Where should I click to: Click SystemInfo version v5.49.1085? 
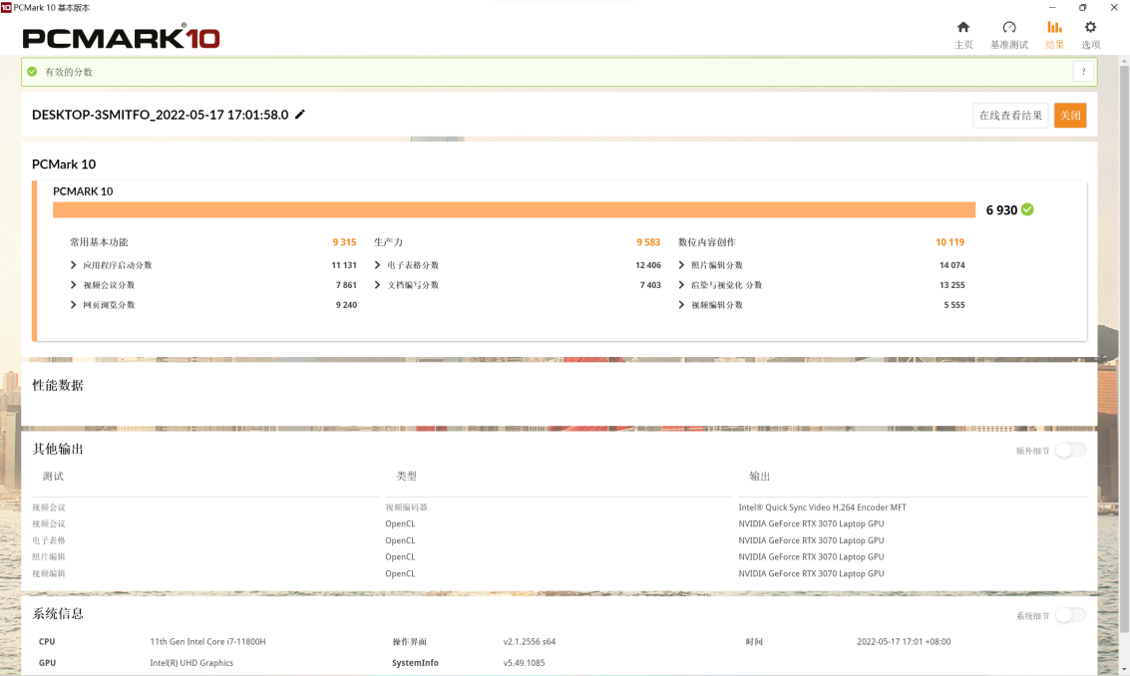pyautogui.click(x=524, y=663)
